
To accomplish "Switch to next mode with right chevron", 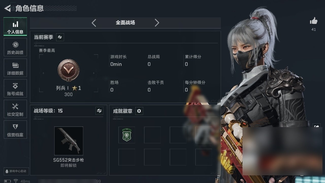I will click(x=157, y=23).
